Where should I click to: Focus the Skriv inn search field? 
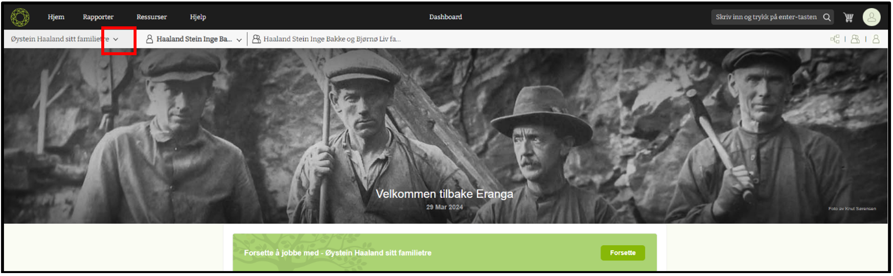766,17
